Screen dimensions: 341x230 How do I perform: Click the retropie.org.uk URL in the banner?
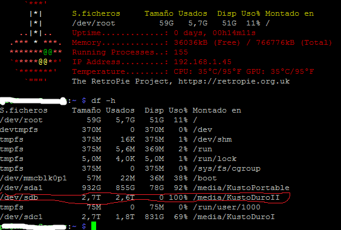tap(234, 82)
